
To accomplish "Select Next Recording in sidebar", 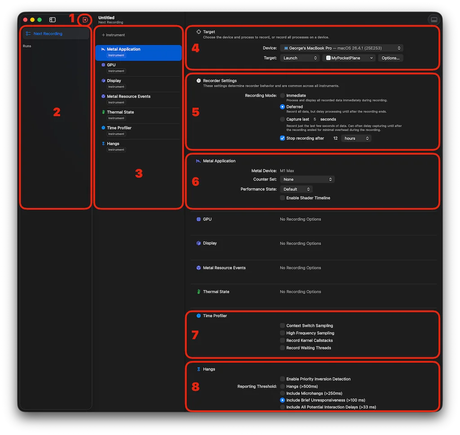I will click(x=56, y=34).
